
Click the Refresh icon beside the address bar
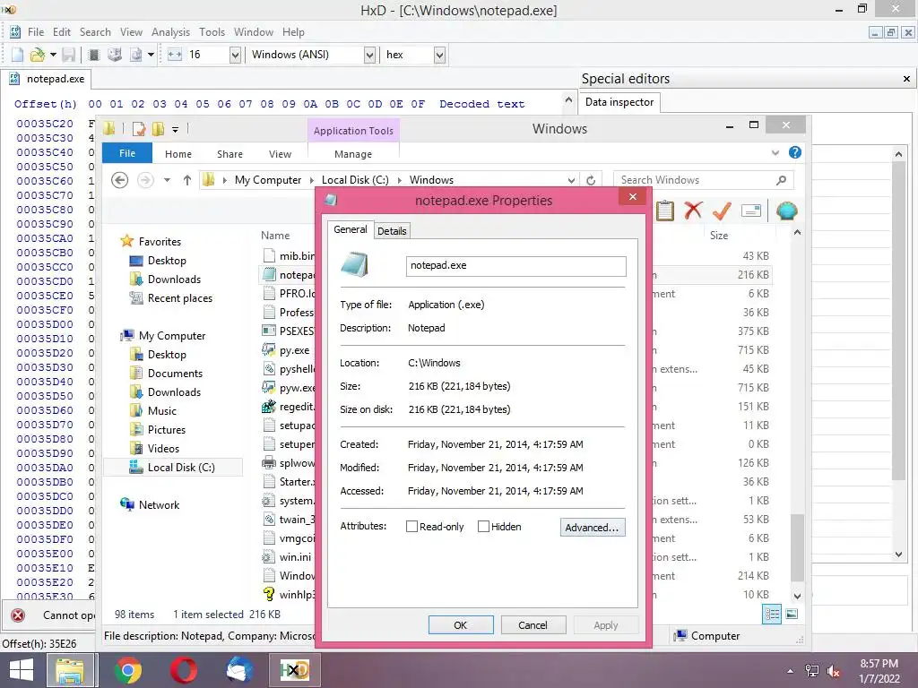pos(591,180)
